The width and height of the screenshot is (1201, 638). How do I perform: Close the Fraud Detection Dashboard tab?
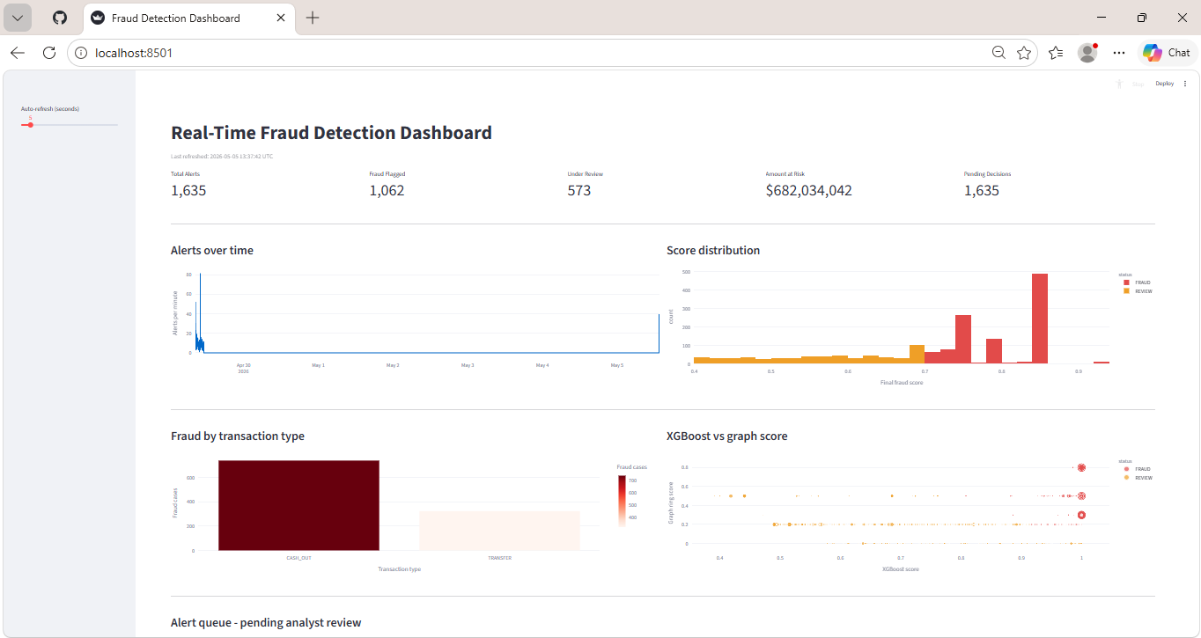pos(283,18)
